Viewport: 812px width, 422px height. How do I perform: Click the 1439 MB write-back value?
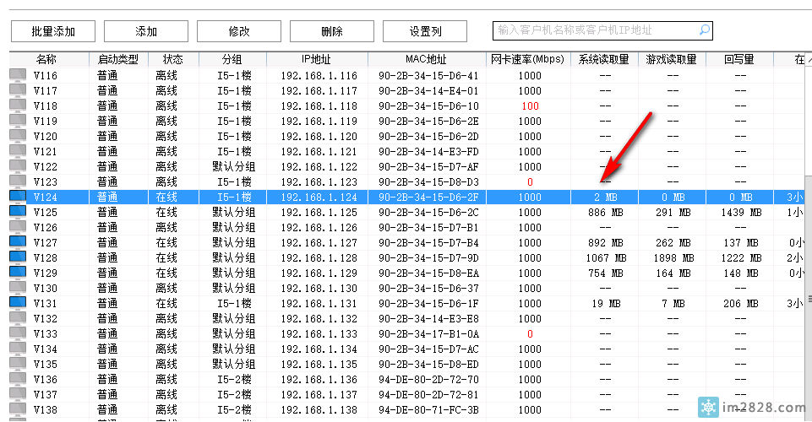pos(741,213)
